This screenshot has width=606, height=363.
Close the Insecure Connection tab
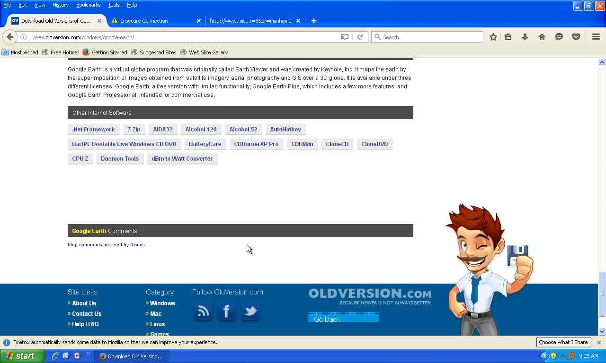click(199, 21)
